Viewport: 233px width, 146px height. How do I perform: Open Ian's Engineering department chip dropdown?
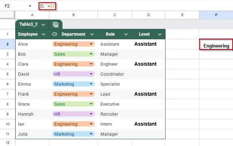[91, 124]
